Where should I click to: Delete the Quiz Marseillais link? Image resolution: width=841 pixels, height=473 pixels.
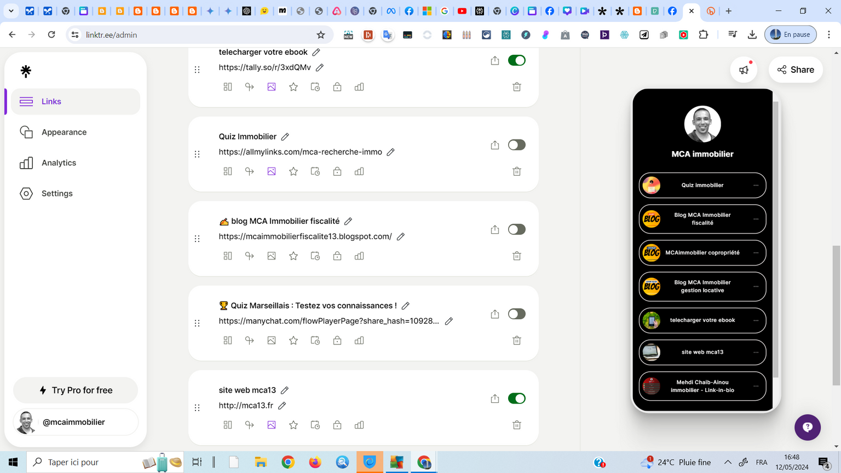pyautogui.click(x=516, y=341)
